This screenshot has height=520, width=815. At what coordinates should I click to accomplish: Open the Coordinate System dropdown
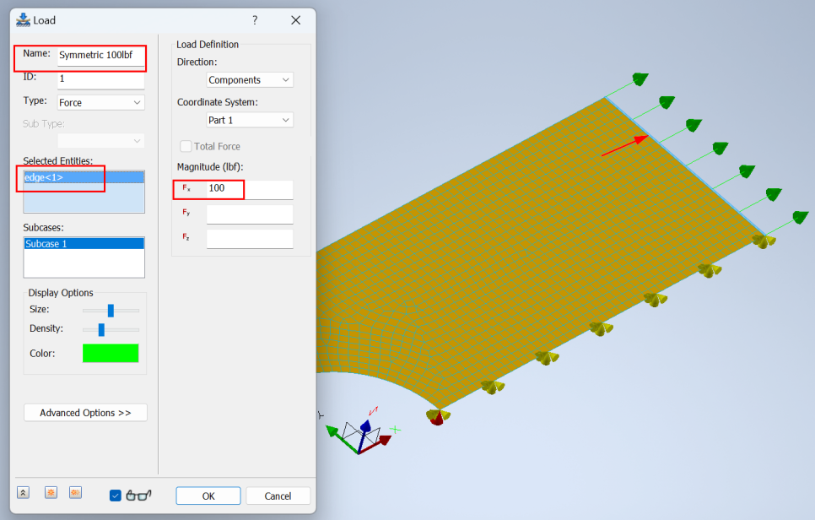tap(250, 120)
